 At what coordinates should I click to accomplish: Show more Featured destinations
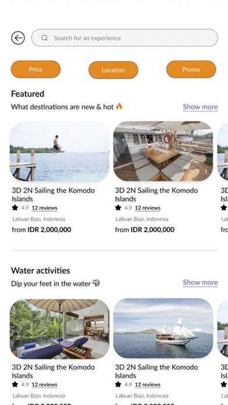tap(200, 107)
